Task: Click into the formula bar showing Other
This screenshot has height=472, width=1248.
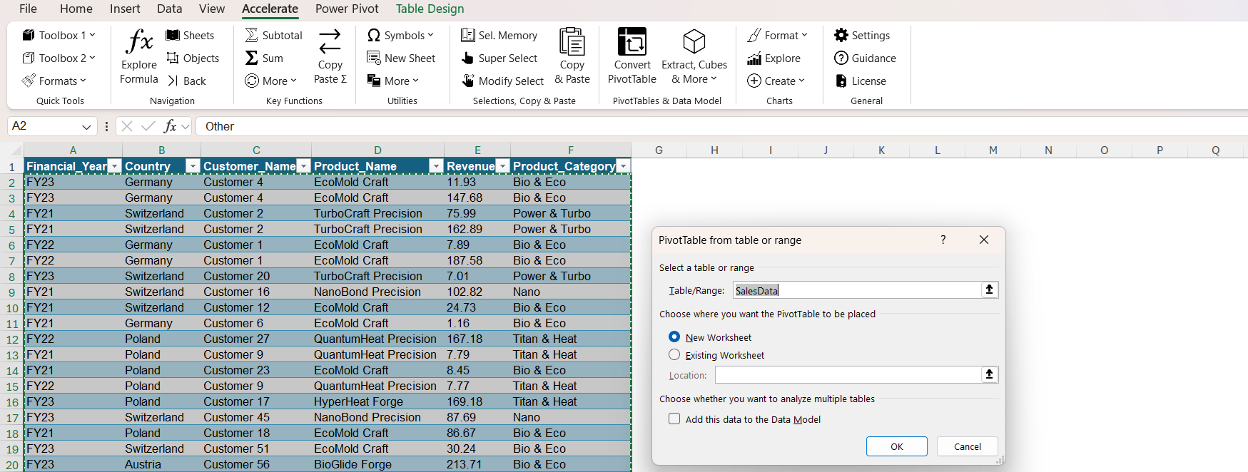Action: pyautogui.click(x=721, y=126)
